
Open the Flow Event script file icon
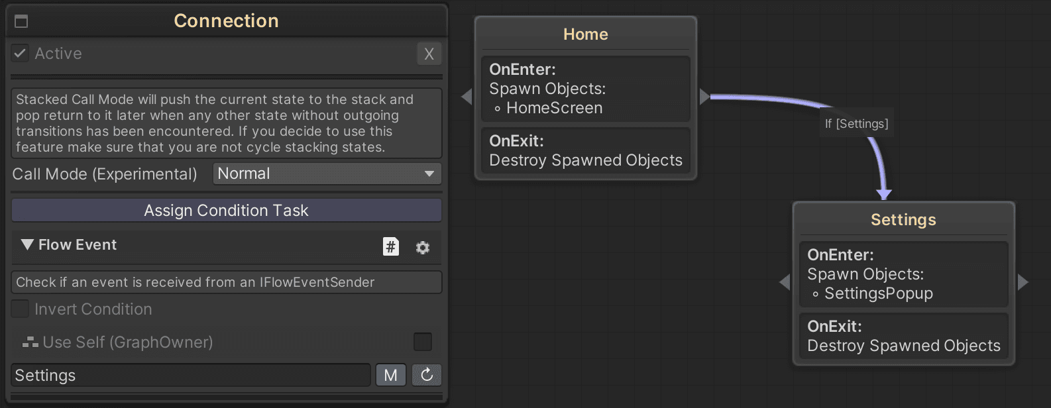391,246
